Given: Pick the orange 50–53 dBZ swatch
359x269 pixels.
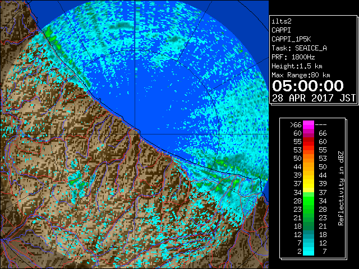Looking at the screenshot, I should (309, 159).
